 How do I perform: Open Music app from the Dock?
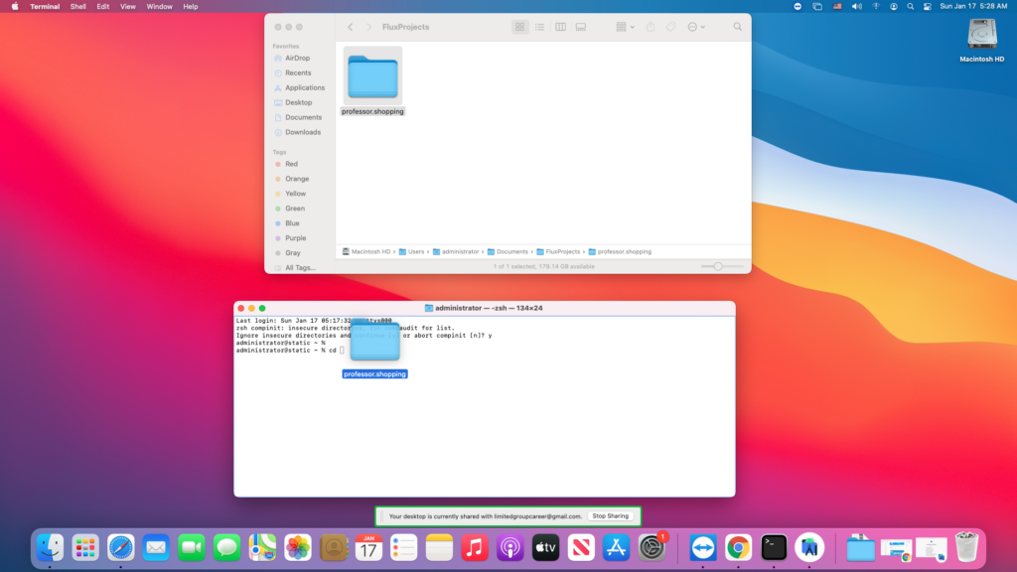(x=475, y=548)
